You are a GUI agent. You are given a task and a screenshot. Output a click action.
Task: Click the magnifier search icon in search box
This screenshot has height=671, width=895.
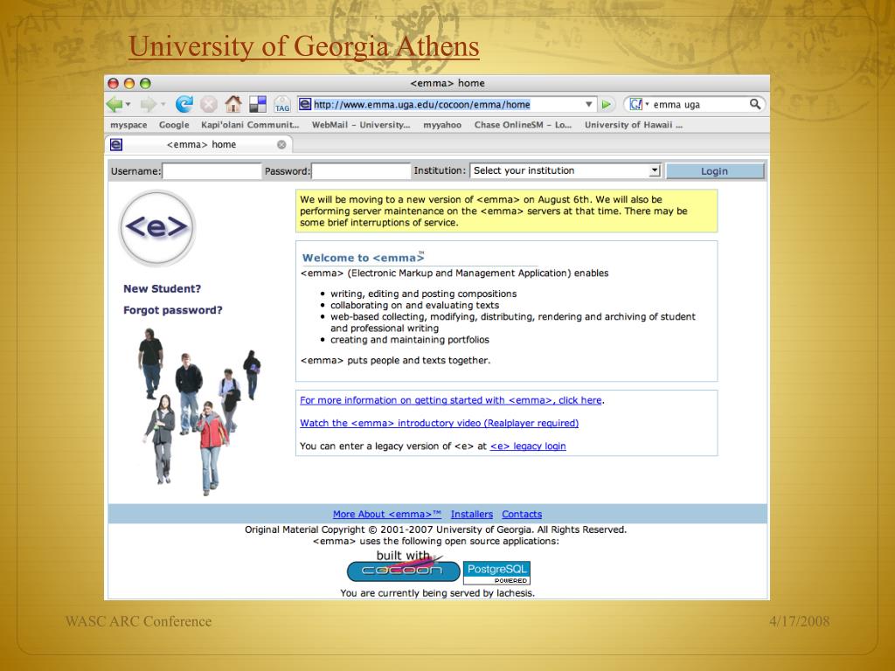[x=754, y=104]
